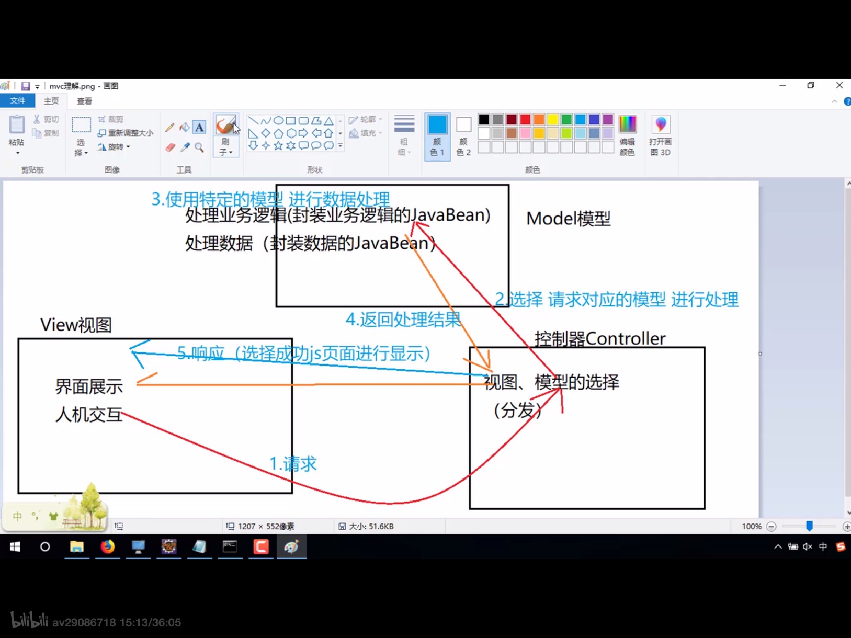851x638 pixels.
Task: Pick the green color swatch
Action: [x=566, y=120]
